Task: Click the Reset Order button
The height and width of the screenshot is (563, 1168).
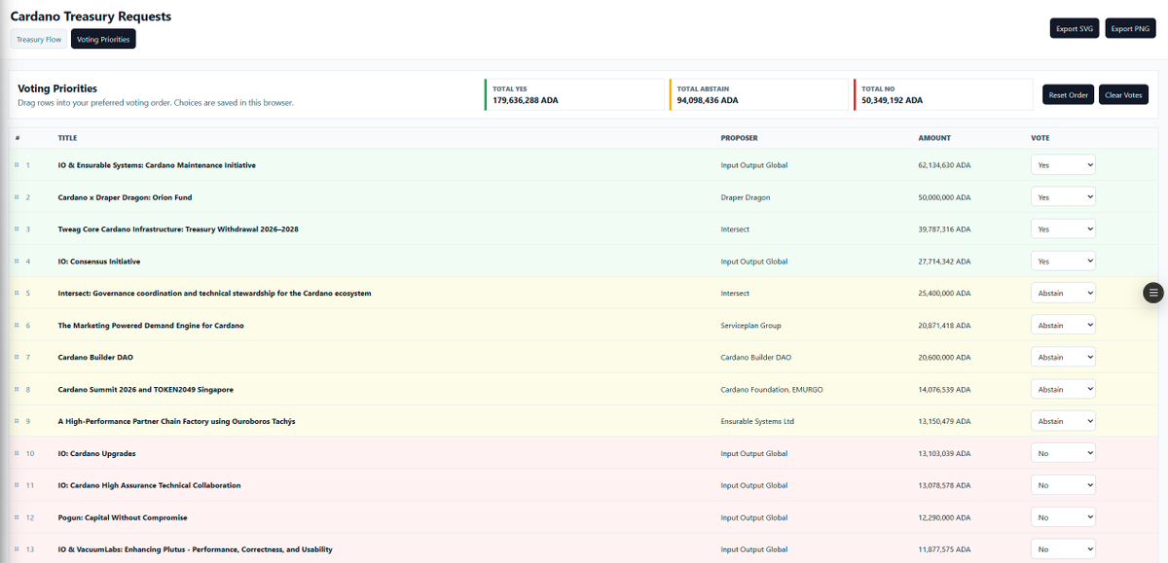Action: (1069, 94)
